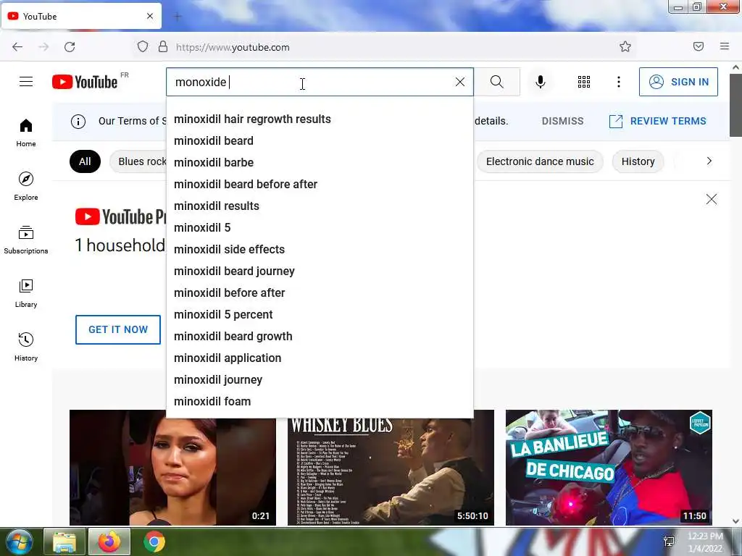Launch Chrome from the taskbar
The image size is (742, 556).
coord(154,542)
